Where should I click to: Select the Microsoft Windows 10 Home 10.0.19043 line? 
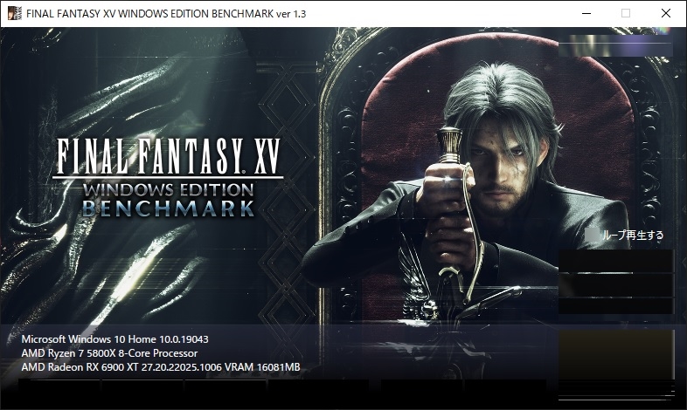[x=114, y=339]
